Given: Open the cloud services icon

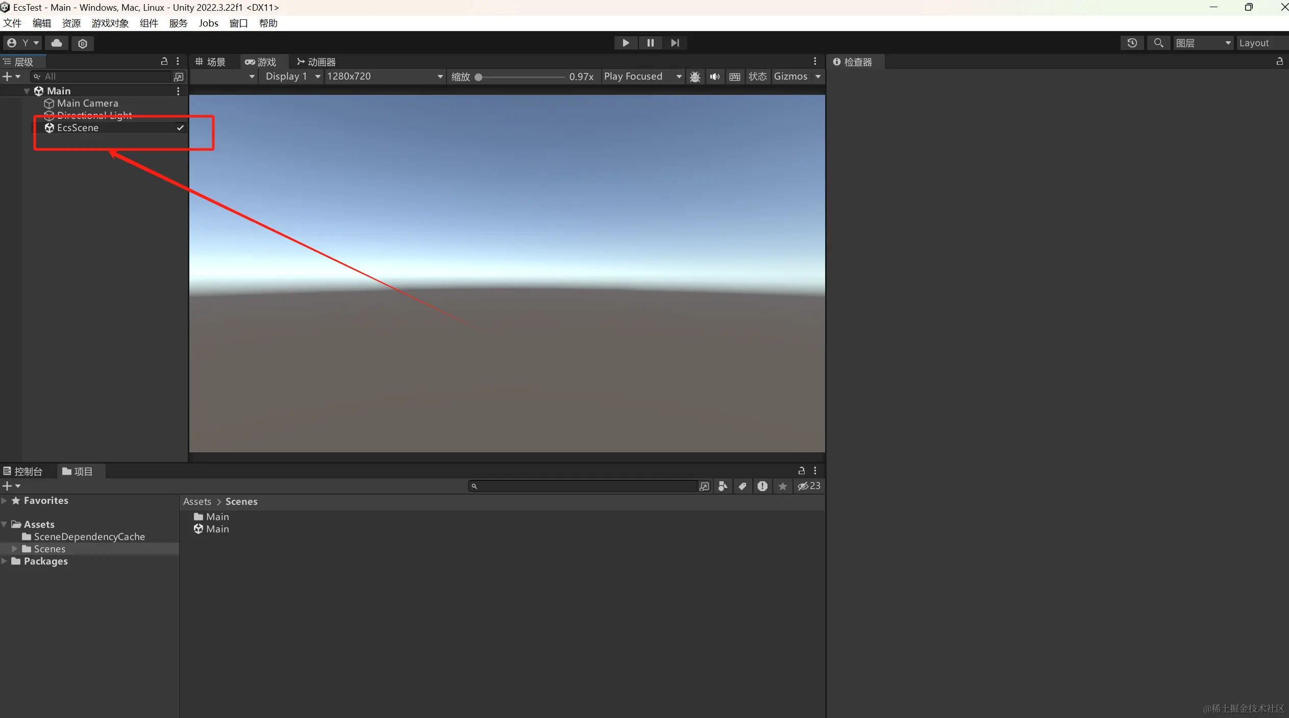Looking at the screenshot, I should tap(57, 43).
